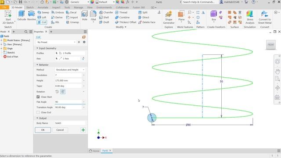This screenshot has height=158, width=281.
Task: Choose the Delete Face tool
Action: click(147, 22)
